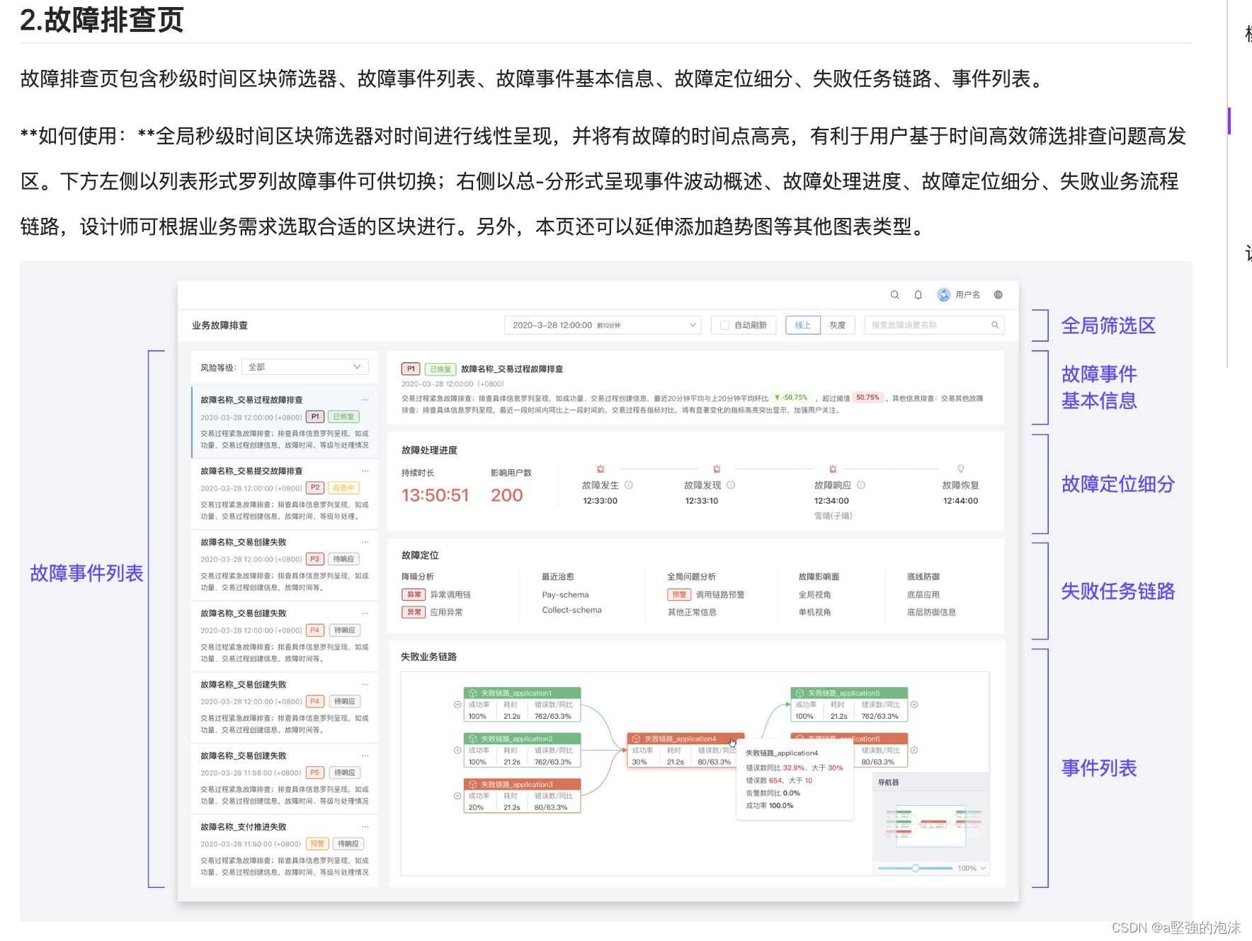Click the search icon in the top header

[895, 295]
